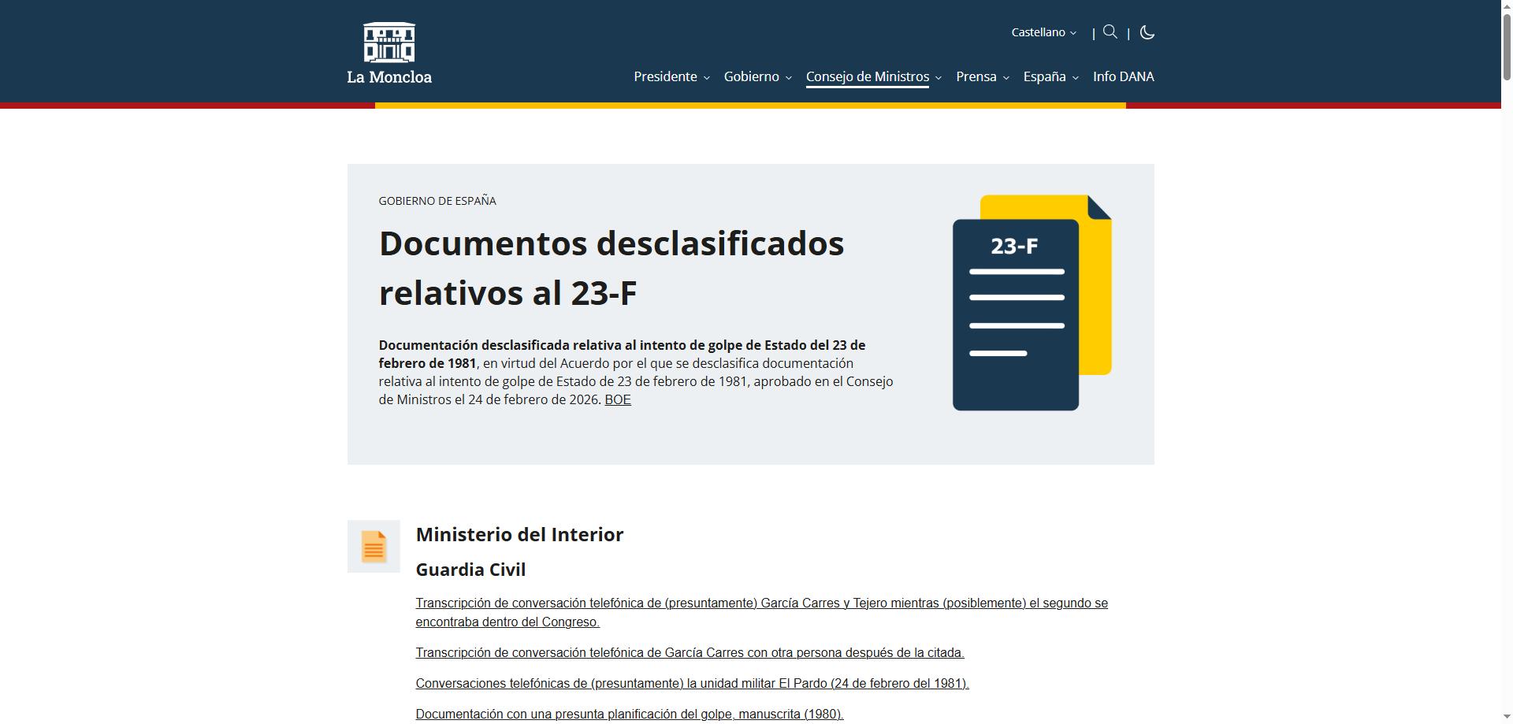Toggle dark mode with the moon icon
Image resolution: width=1513 pixels, height=724 pixels.
pyautogui.click(x=1147, y=32)
